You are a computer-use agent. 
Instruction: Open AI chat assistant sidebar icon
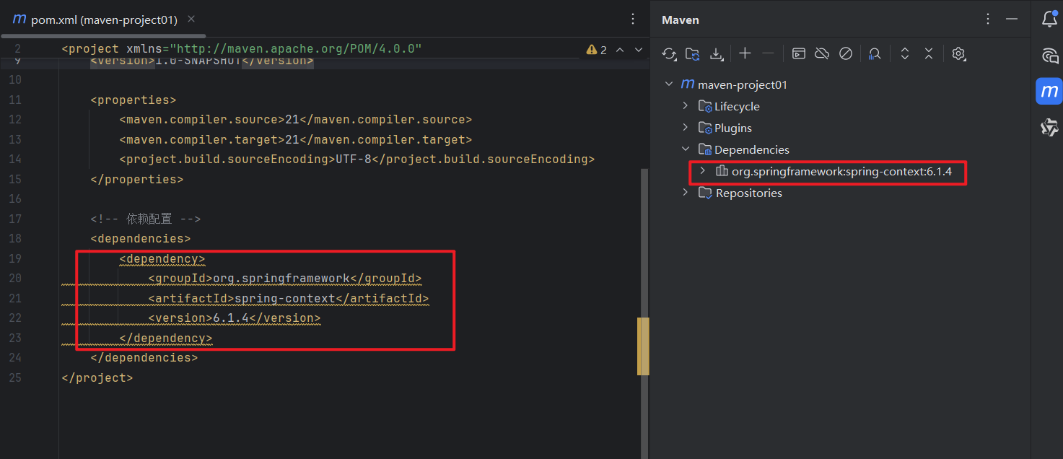coord(1049,56)
